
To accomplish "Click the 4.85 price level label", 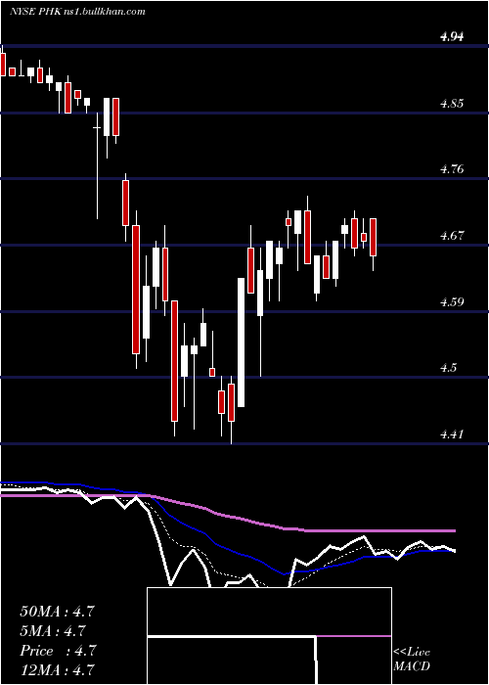I will 452,104.
